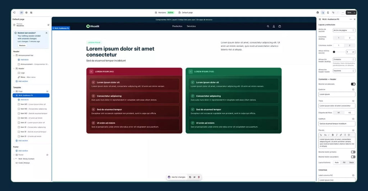Switch to mobile preview icon

pos(328,13)
